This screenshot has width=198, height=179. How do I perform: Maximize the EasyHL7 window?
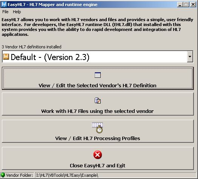tap(186, 5)
